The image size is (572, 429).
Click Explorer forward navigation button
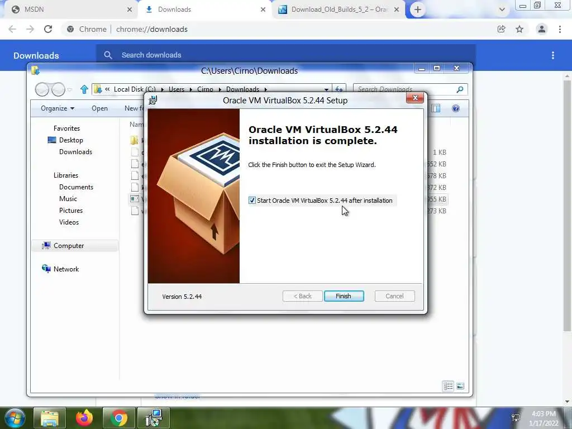58,89
